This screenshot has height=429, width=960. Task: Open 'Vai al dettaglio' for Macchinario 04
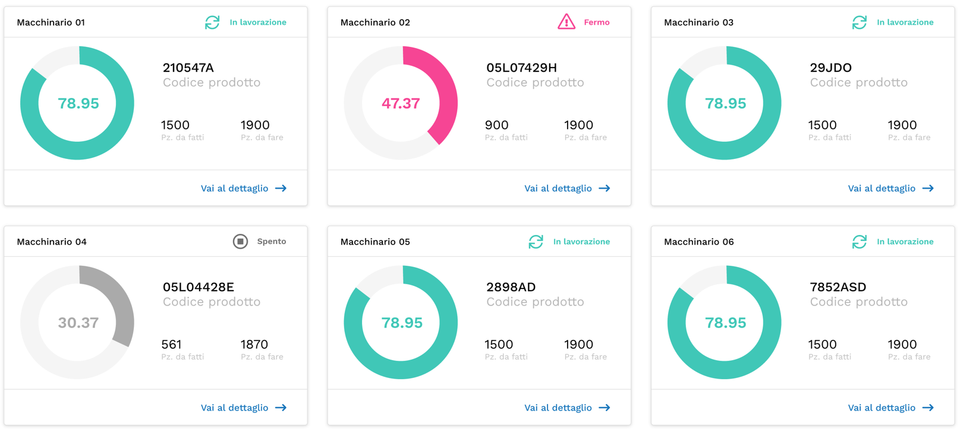click(x=244, y=408)
